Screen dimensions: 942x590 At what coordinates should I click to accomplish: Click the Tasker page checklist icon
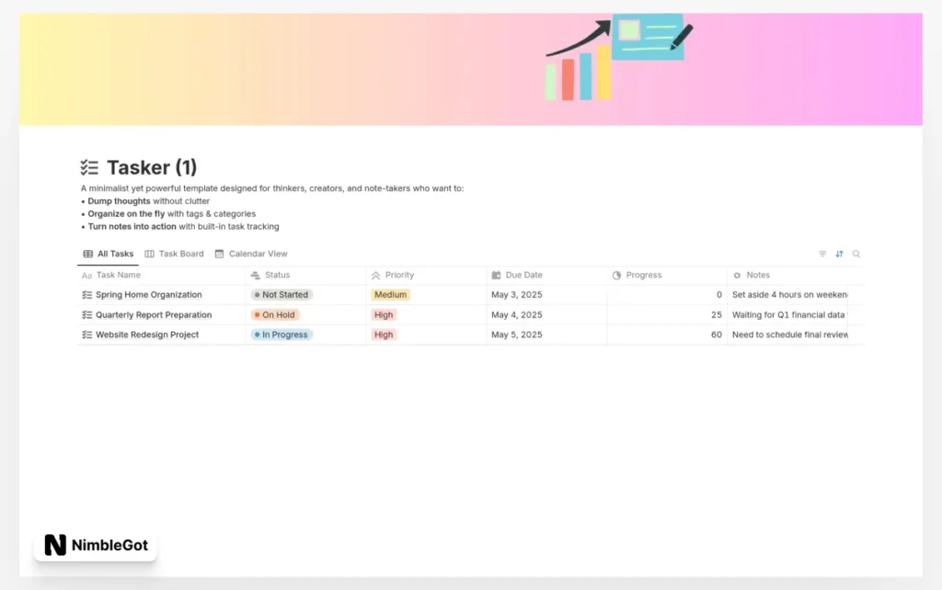click(89, 167)
